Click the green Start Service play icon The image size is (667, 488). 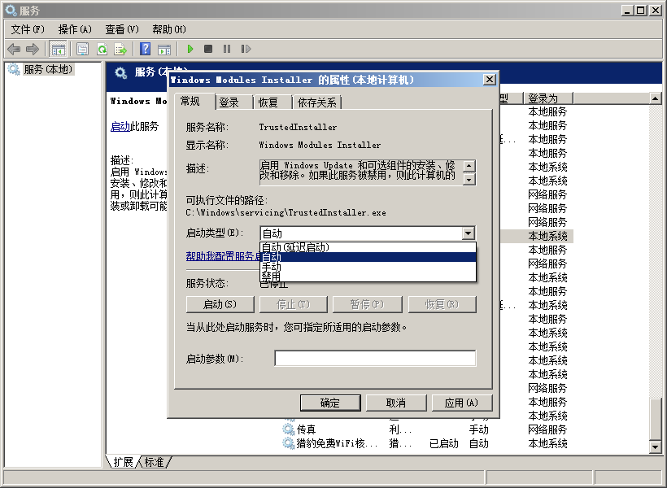pos(190,49)
